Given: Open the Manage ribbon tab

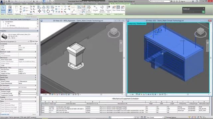Looking at the screenshot, I should point(70,4).
